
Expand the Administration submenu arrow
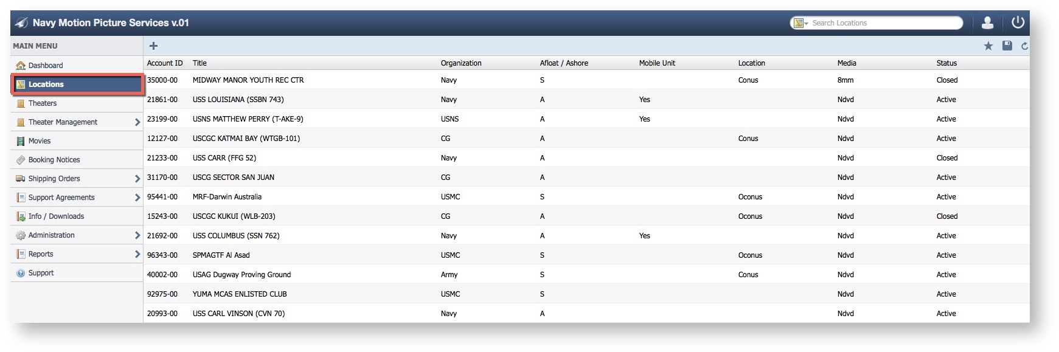point(137,235)
